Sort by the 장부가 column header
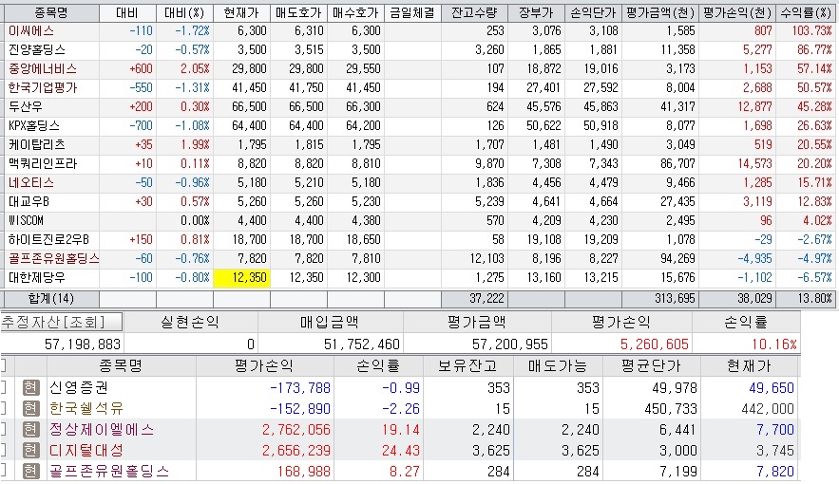Image resolution: width=839 pixels, height=484 pixels. click(x=536, y=12)
